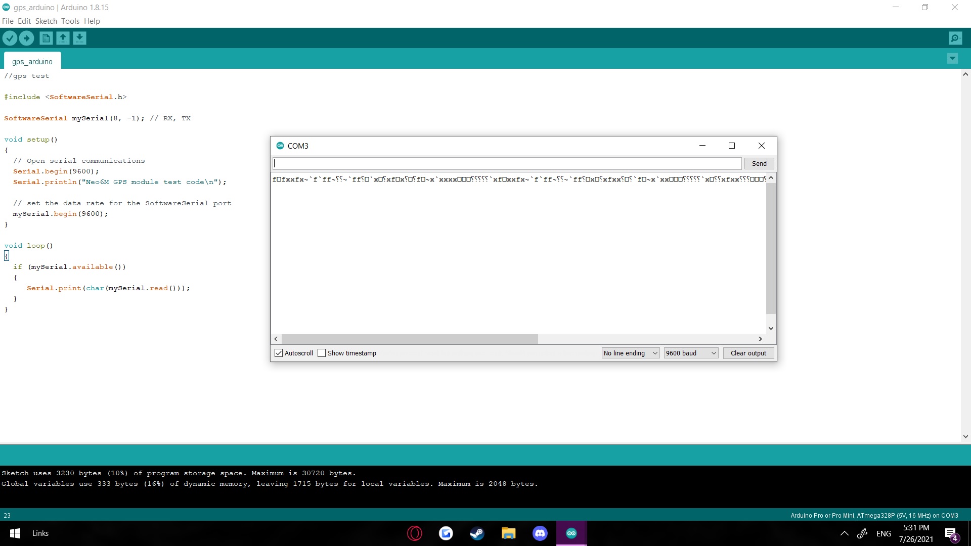Open the Sketch menu
Viewport: 971px width, 546px height.
(46, 21)
